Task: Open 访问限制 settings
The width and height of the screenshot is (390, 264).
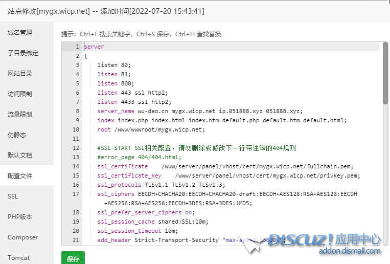Action: 20,94
